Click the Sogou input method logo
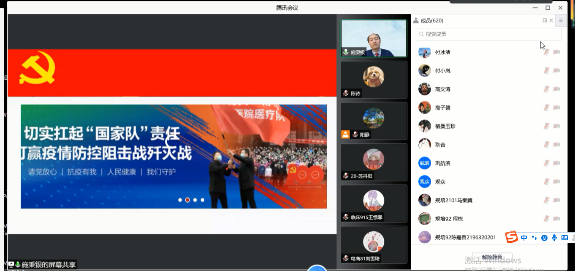The height and width of the screenshot is (271, 575). coord(512,237)
